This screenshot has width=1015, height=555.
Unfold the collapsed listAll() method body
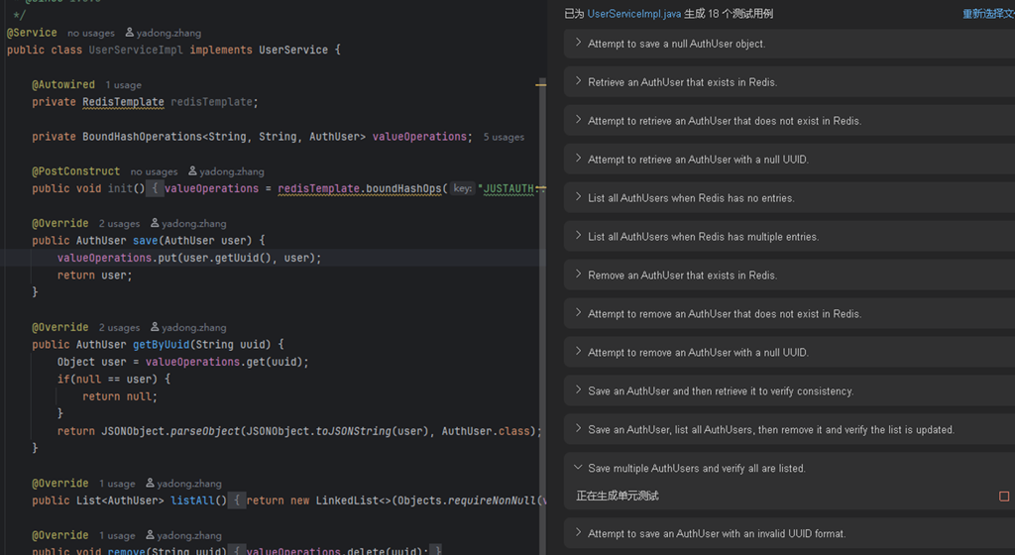pyautogui.click(x=236, y=500)
